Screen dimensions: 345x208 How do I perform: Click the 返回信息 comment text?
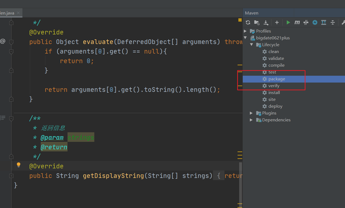[x=53, y=128]
